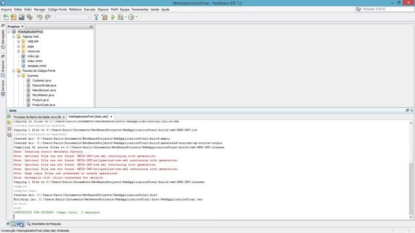
Task: Open Resultados da Pesquisa at bottom bar
Action: click(44, 224)
